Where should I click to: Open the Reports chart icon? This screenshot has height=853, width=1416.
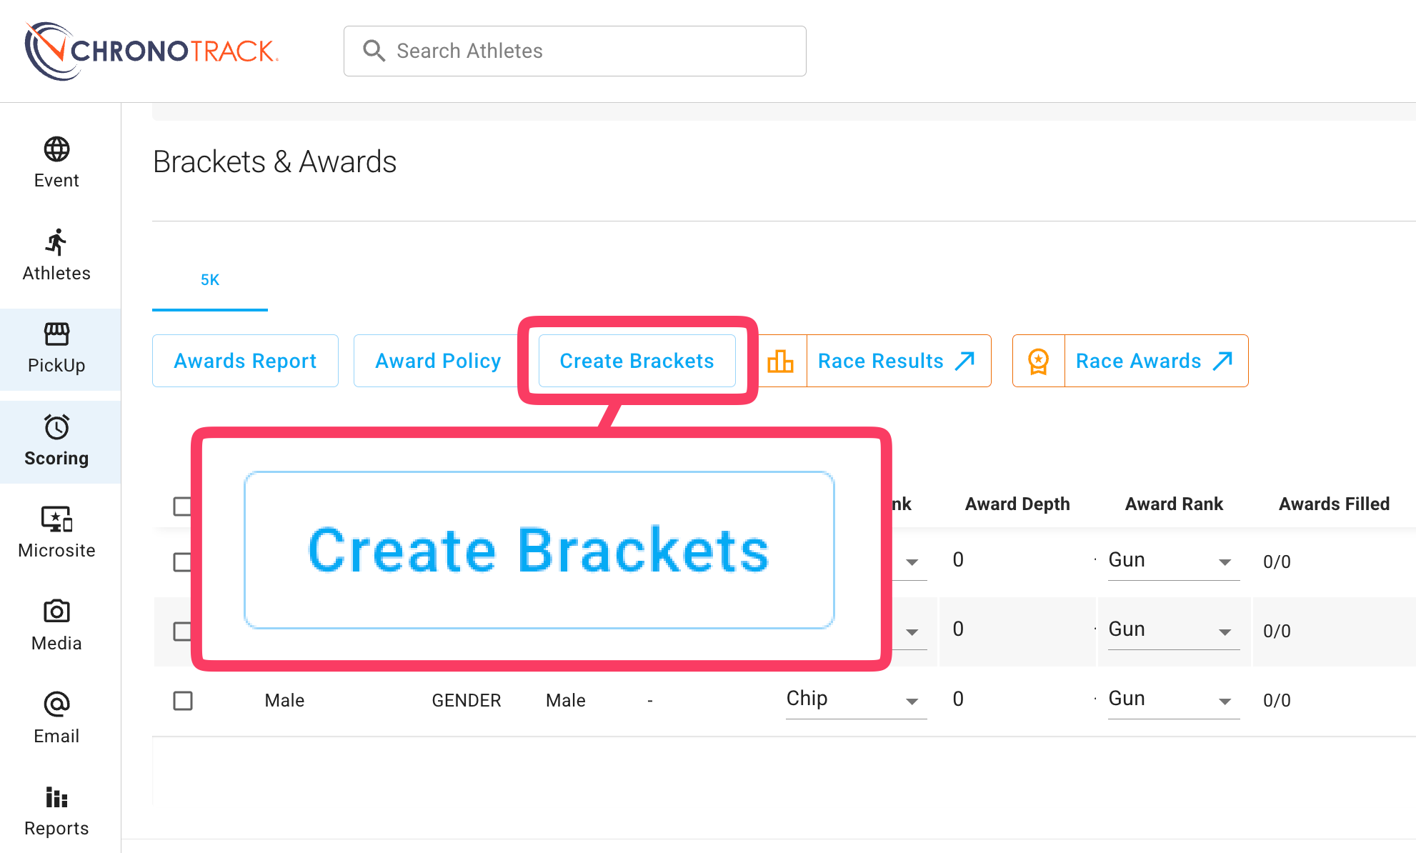(x=56, y=797)
